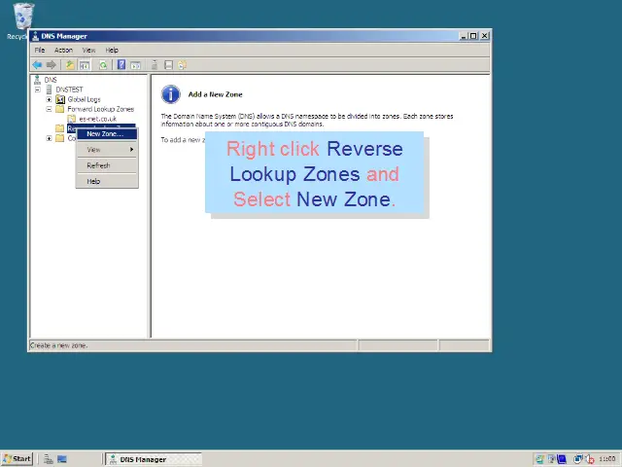The height and width of the screenshot is (467, 622).
Task: Click the new zone icon at the toolbar's end
Action: coord(182,65)
